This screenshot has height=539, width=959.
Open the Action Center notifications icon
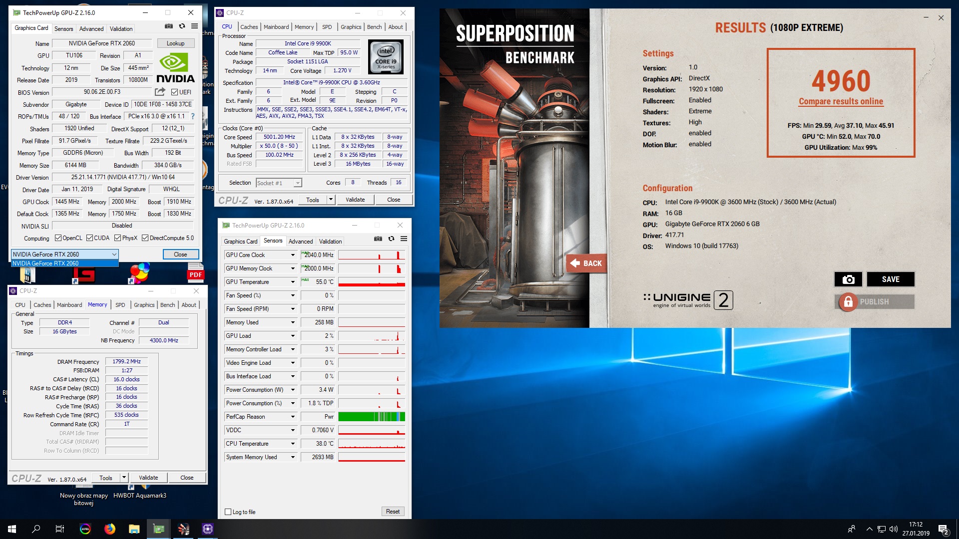pos(943,529)
